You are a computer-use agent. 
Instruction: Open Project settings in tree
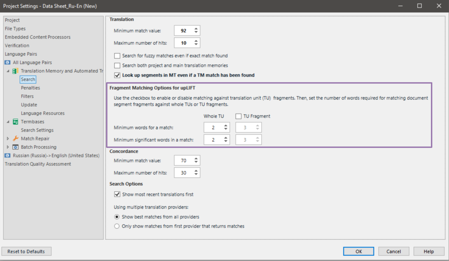[12, 20]
